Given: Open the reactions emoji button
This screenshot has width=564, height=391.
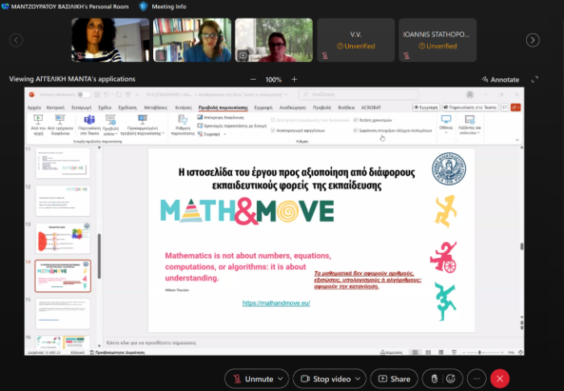Looking at the screenshot, I should click(450, 379).
